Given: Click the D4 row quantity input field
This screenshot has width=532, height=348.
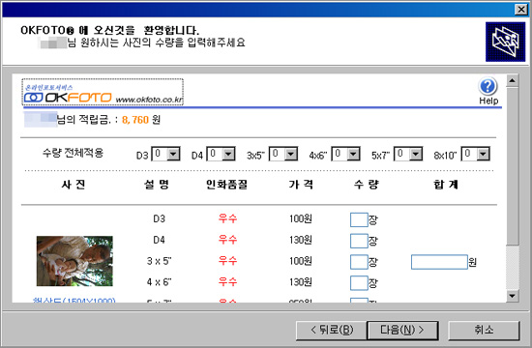Looking at the screenshot, I should [x=359, y=241].
